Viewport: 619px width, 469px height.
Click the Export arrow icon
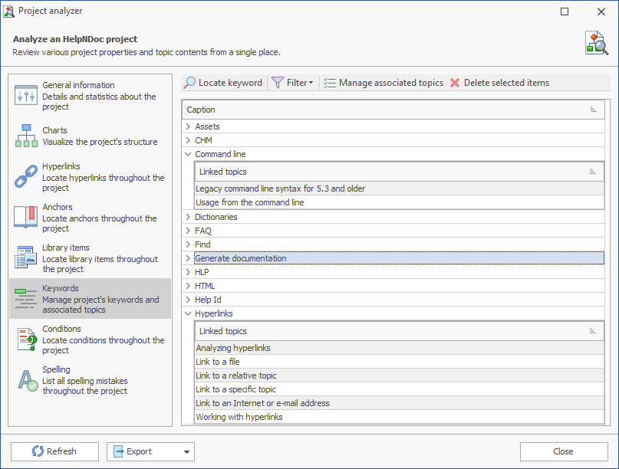pos(118,451)
